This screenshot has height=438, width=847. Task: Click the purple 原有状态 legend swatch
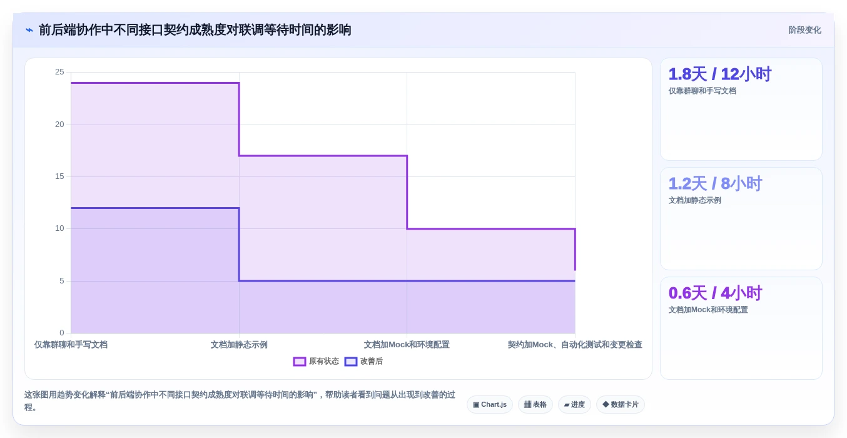tap(300, 362)
